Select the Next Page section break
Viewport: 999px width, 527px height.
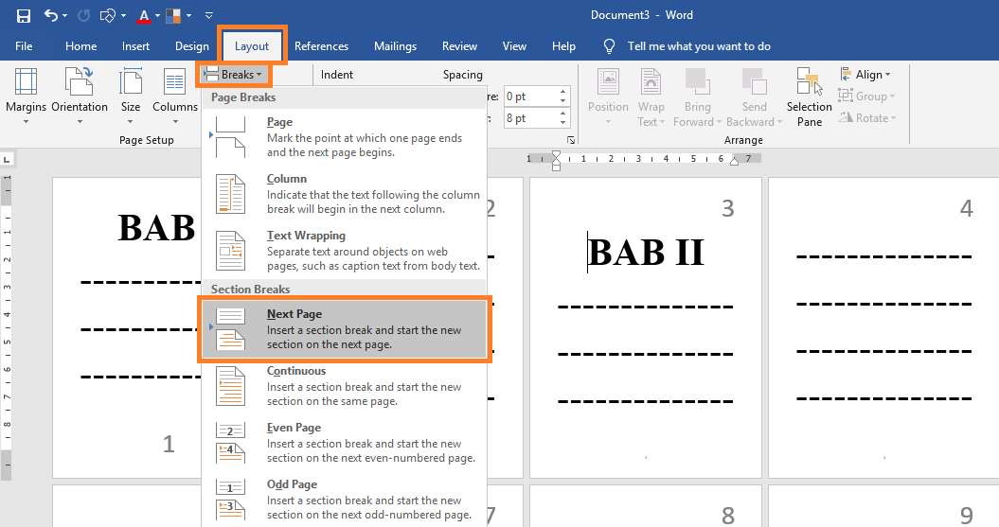(344, 329)
